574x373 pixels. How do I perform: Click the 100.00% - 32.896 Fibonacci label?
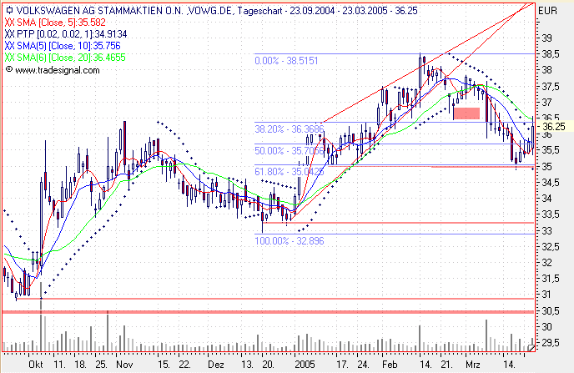click(x=290, y=241)
